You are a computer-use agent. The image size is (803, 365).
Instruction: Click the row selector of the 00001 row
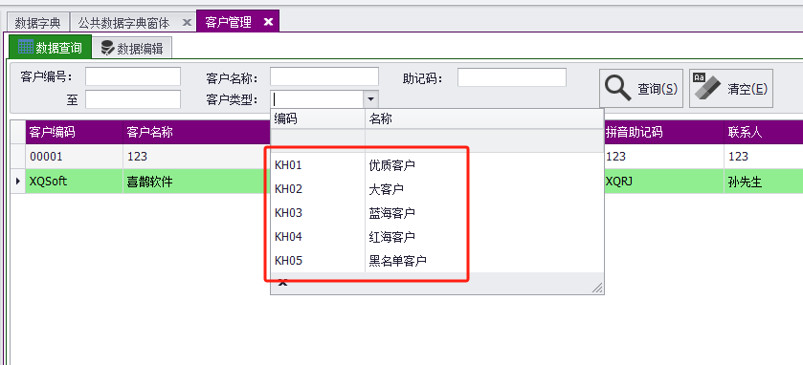[18, 157]
